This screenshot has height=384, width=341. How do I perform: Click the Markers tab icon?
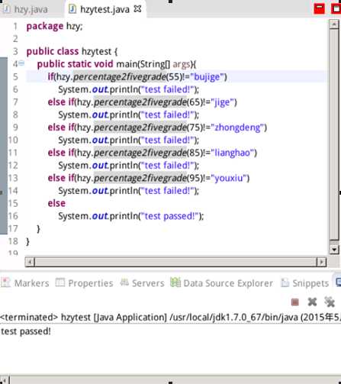(x=5, y=282)
